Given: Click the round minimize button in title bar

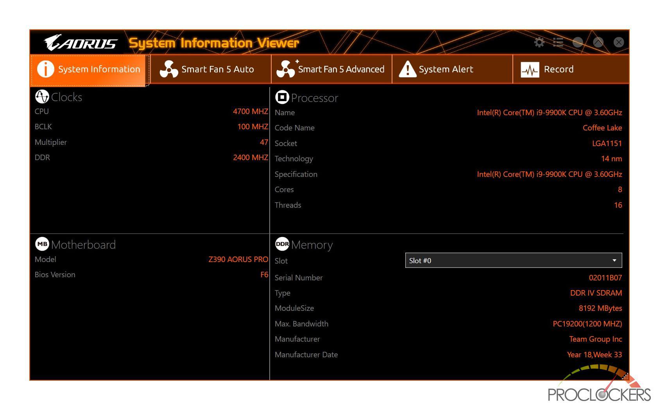Looking at the screenshot, I should coord(578,42).
